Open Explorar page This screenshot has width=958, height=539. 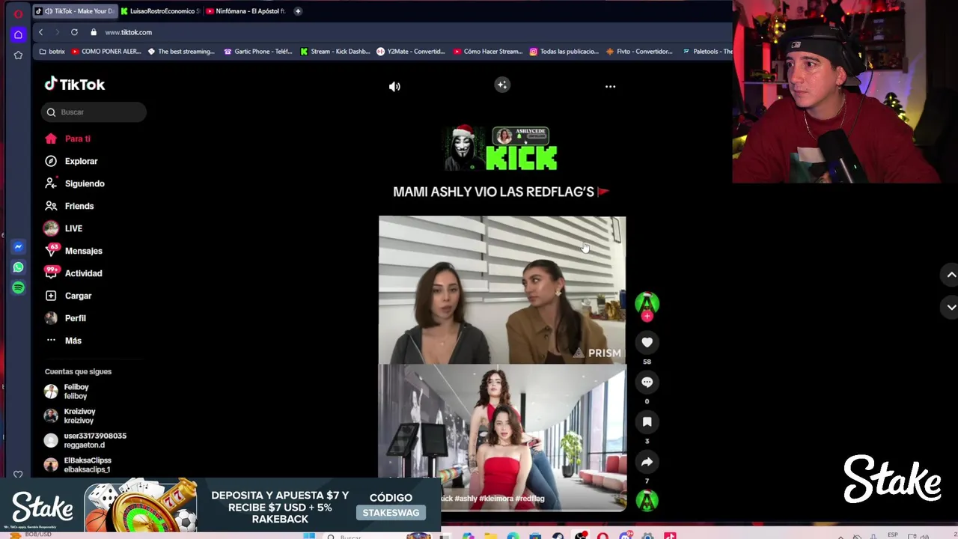click(x=71, y=161)
